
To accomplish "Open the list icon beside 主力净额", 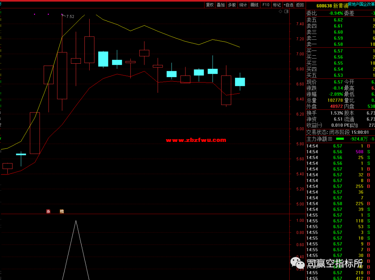I will click(330, 139).
